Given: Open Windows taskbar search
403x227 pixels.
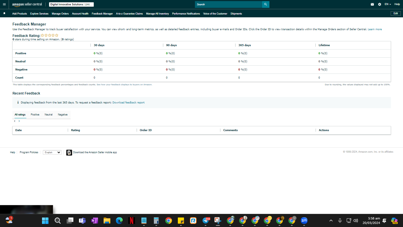Looking at the screenshot, I should pyautogui.click(x=57, y=221).
